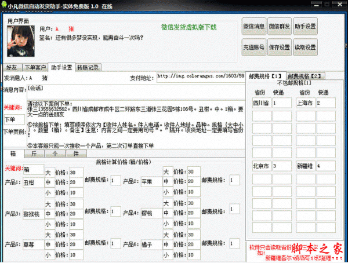Click 产品5 邮费规格 field
Screen dimensions: 348x263
tap(115, 243)
